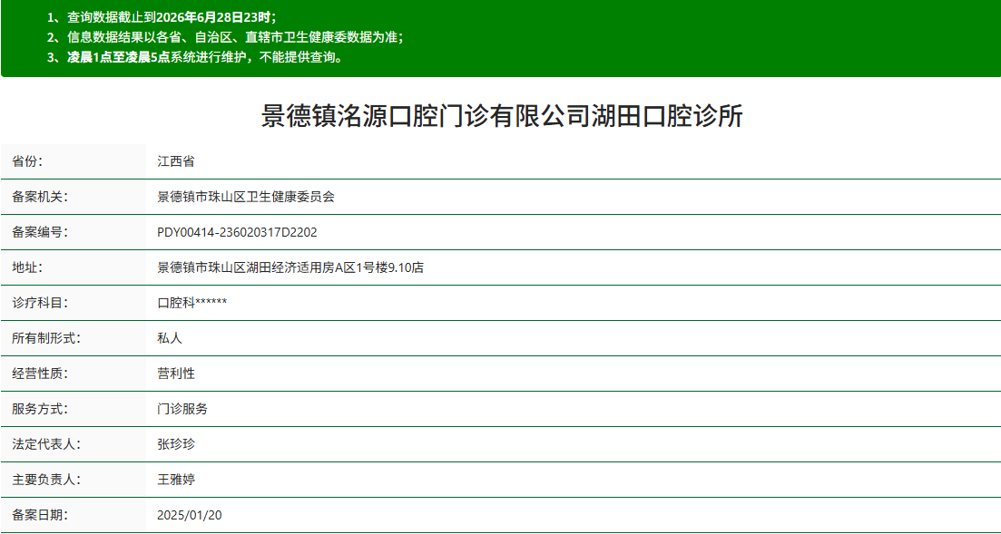Select record number PDY00414-236020317D2202
This screenshot has height=534, width=1001.
237,232
